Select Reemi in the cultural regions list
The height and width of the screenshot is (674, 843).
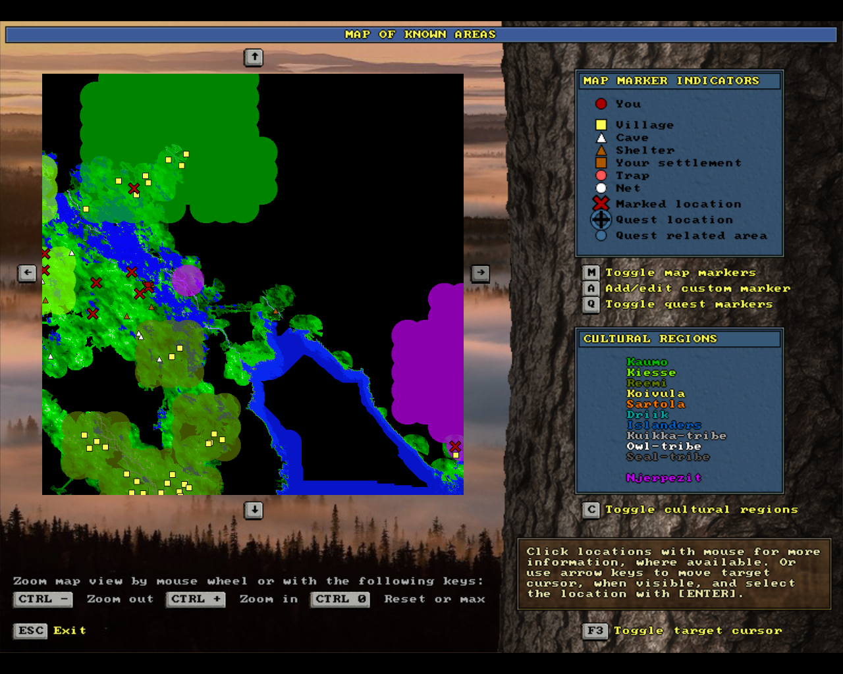(x=647, y=383)
